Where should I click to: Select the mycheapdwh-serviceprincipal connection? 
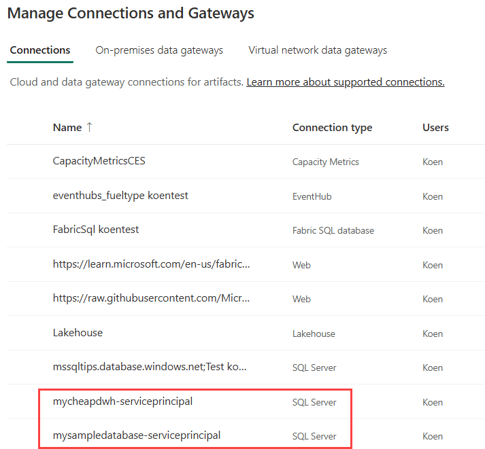[x=122, y=401]
